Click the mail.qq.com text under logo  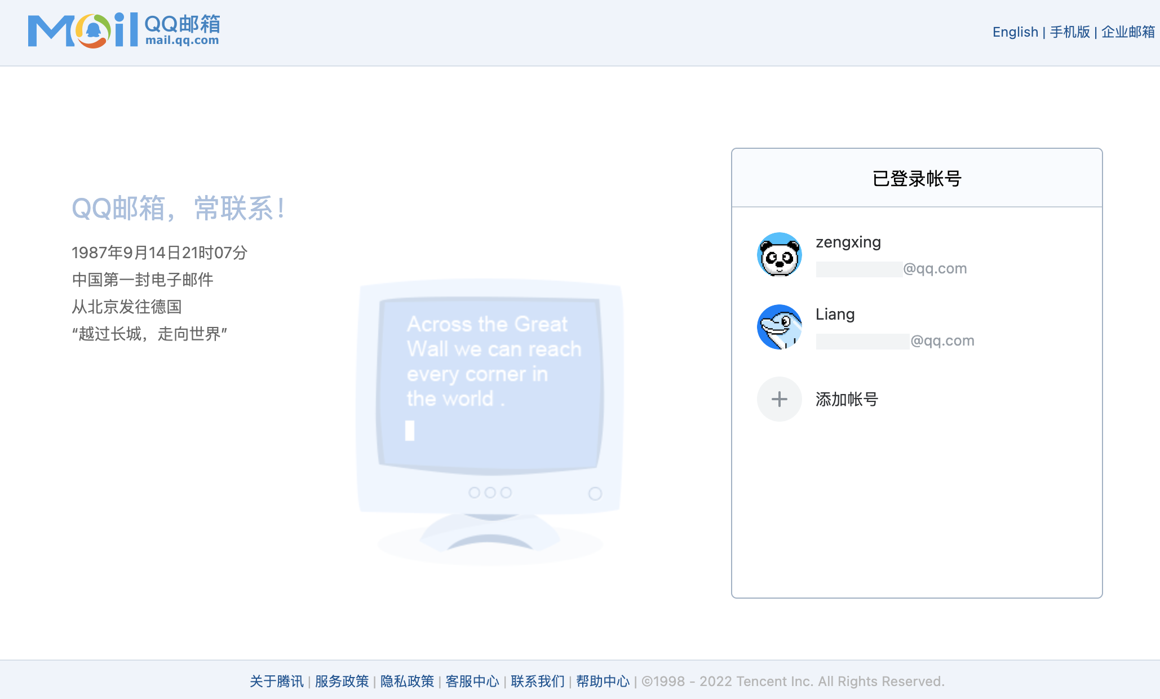click(x=182, y=40)
